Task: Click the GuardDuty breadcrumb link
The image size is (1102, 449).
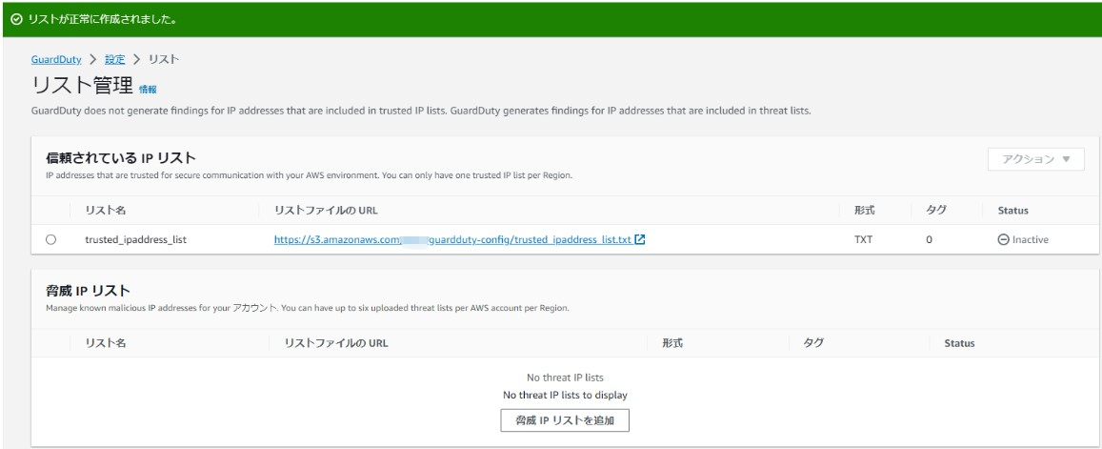Action: click(x=56, y=60)
